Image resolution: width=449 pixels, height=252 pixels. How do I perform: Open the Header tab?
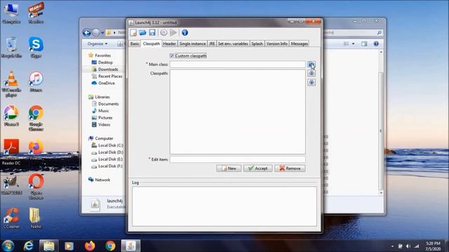pyautogui.click(x=169, y=43)
